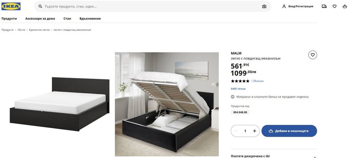Add to cart with Добави в кошницата
This screenshot has width=348, height=158.
pyautogui.click(x=289, y=131)
